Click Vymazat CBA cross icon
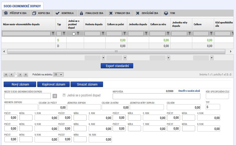236x145 pixels. pos(111,13)
